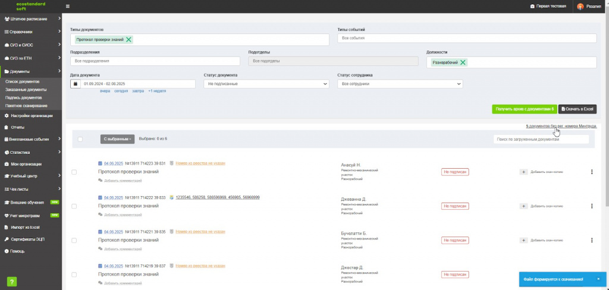Open user avatar Розалия profile
The height and width of the screenshot is (290, 609).
[580, 6]
